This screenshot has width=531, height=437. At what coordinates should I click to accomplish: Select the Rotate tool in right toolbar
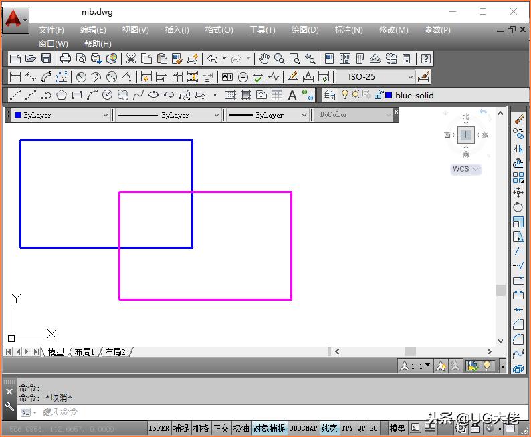(518, 207)
